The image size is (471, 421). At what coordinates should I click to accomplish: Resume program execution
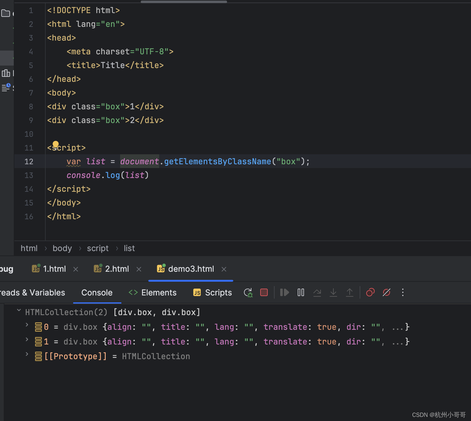pyautogui.click(x=284, y=292)
